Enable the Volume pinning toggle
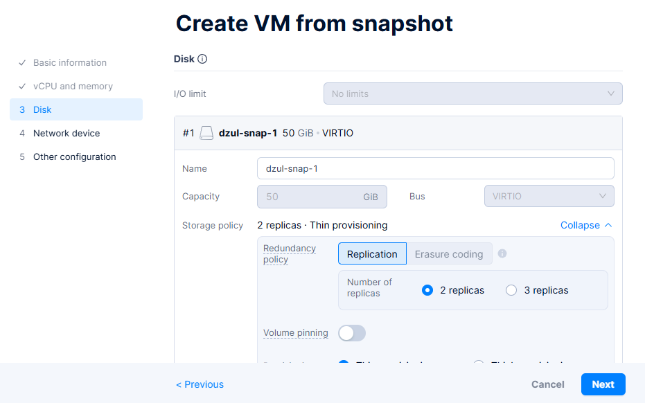 [x=351, y=333]
